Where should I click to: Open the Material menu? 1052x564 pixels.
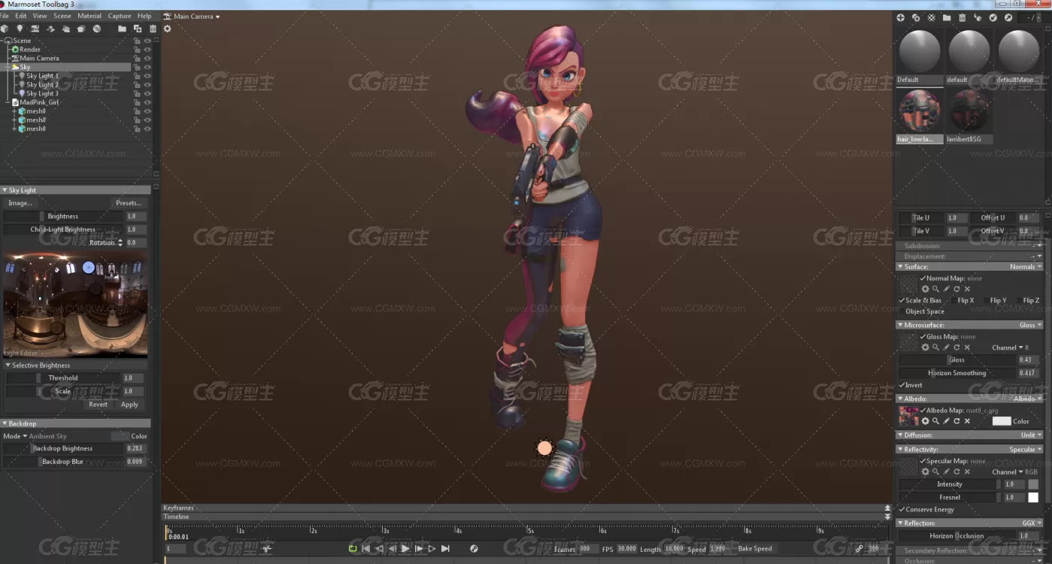tap(89, 16)
